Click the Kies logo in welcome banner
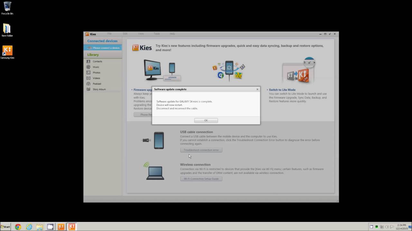The image size is (412, 231). [x=142, y=48]
